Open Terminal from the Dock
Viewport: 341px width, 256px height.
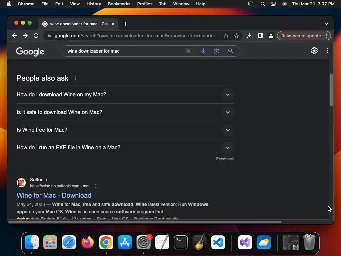181,242
